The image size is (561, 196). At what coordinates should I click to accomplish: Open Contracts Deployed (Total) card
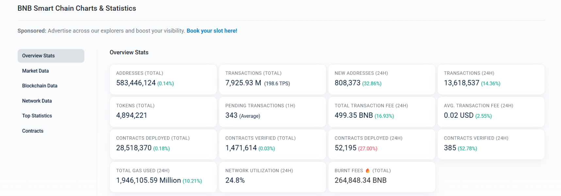pos(163,144)
